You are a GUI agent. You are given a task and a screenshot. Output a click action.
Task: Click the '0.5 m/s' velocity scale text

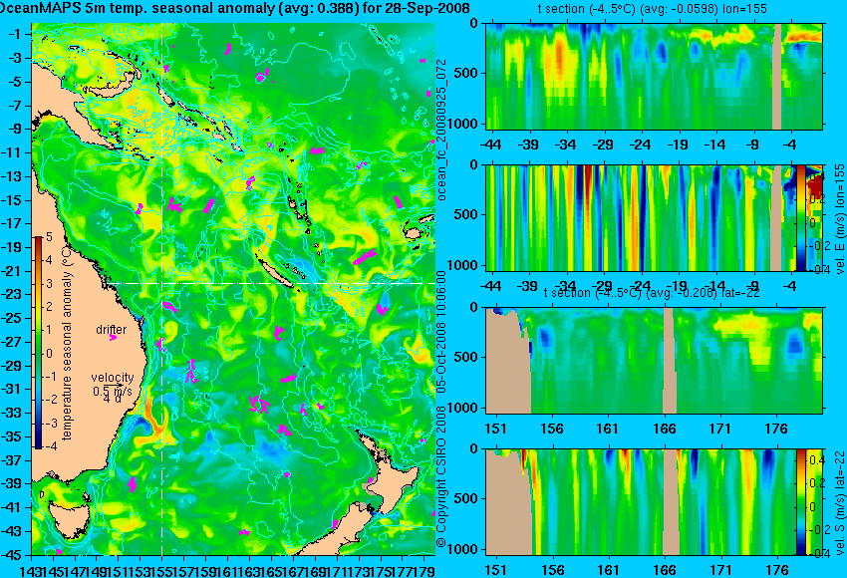click(113, 390)
